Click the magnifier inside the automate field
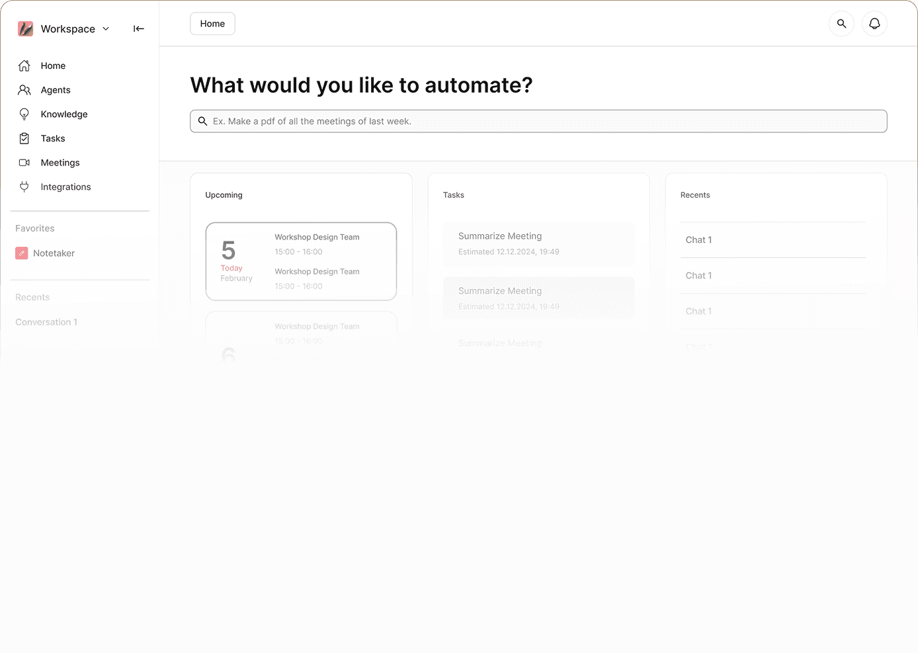This screenshot has height=653, width=918. tap(203, 121)
